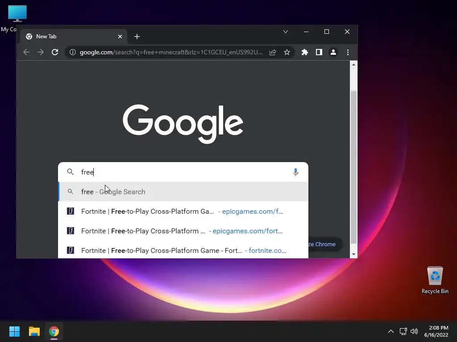This screenshot has width=457, height=342.
Task: Click the Google logo
Action: 183,124
